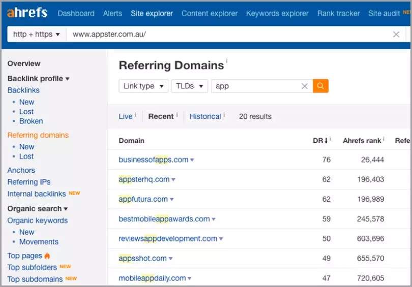Switch to the Recent tab
Image resolution: width=412 pixels, height=287 pixels.
pyautogui.click(x=161, y=116)
